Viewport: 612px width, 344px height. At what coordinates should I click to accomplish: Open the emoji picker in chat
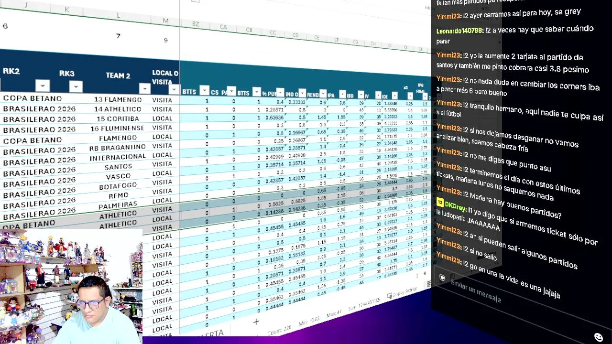[x=598, y=337]
